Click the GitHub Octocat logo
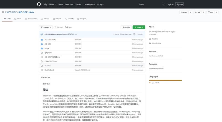 [x=39, y=4]
